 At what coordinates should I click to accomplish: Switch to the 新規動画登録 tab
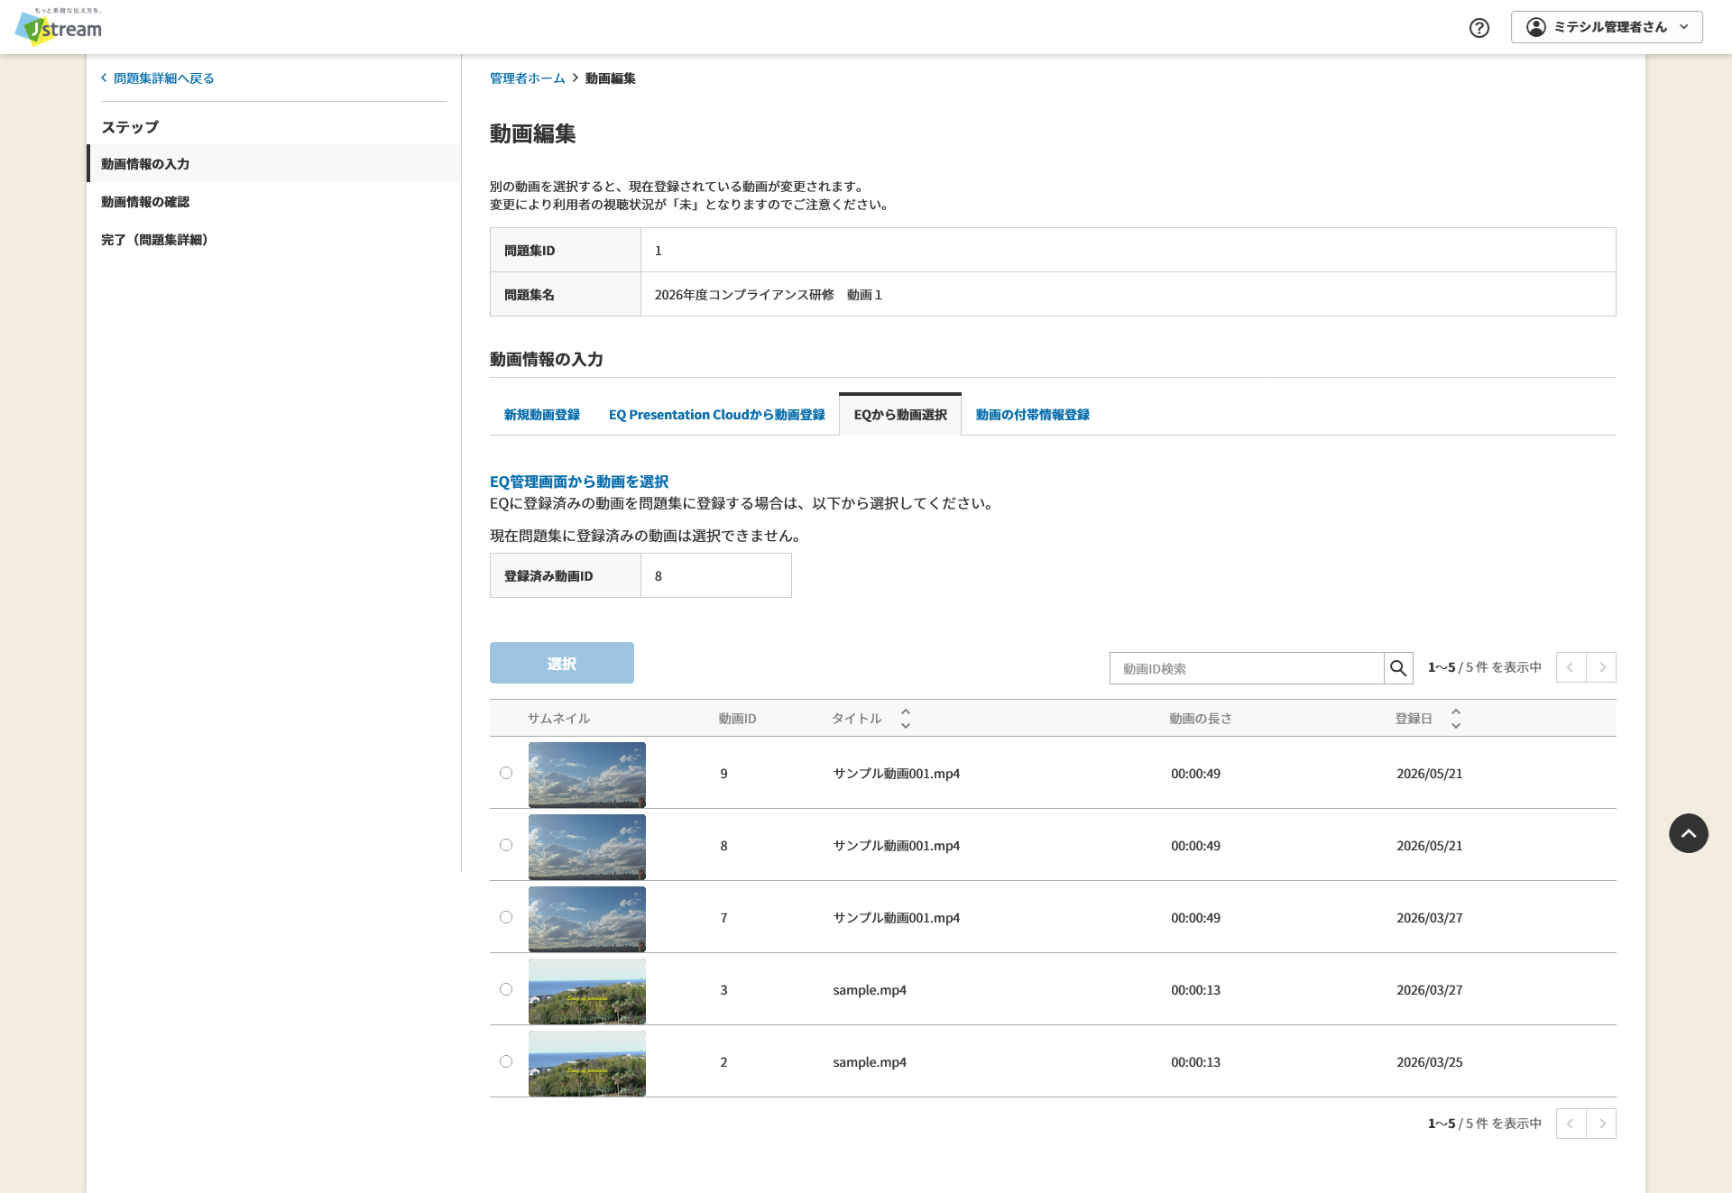(x=541, y=415)
